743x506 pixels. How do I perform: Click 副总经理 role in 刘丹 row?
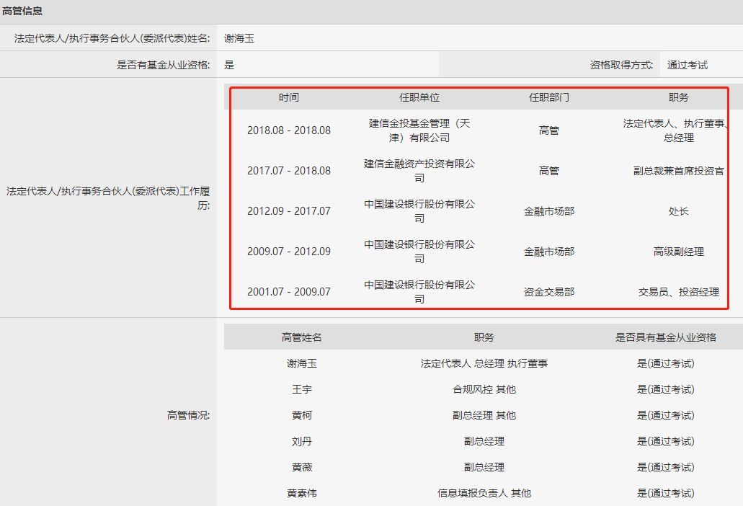click(x=484, y=441)
